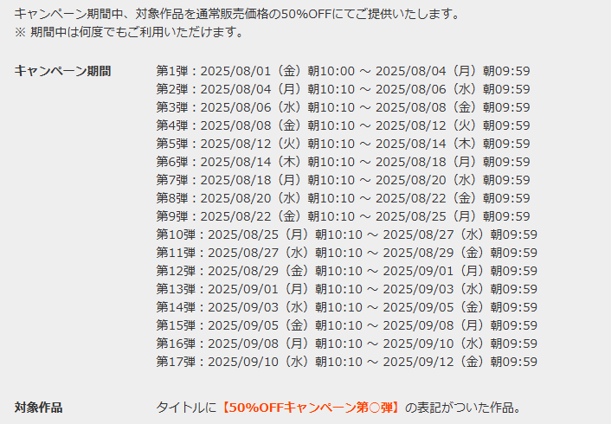Click the 第11弾 campaign period line

click(347, 253)
